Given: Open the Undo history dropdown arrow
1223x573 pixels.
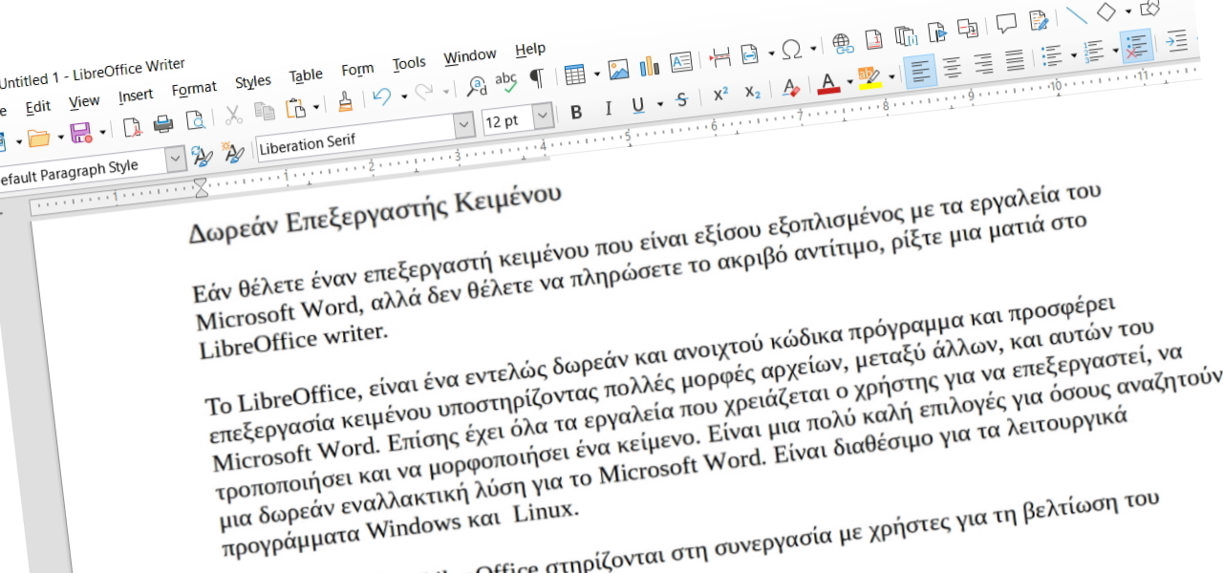Looking at the screenshot, I should coord(404,95).
